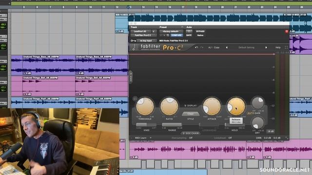Open the Preset menu circle icon
Viewport: 312px width, 175px height.
pyautogui.click(x=182, y=27)
